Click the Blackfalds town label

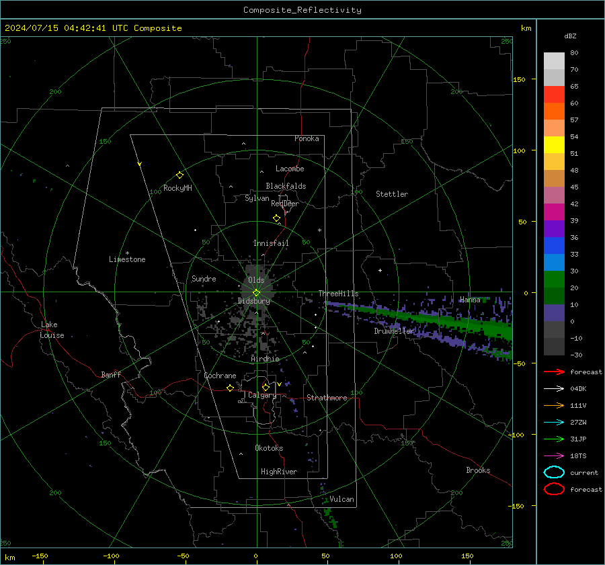[x=286, y=186]
